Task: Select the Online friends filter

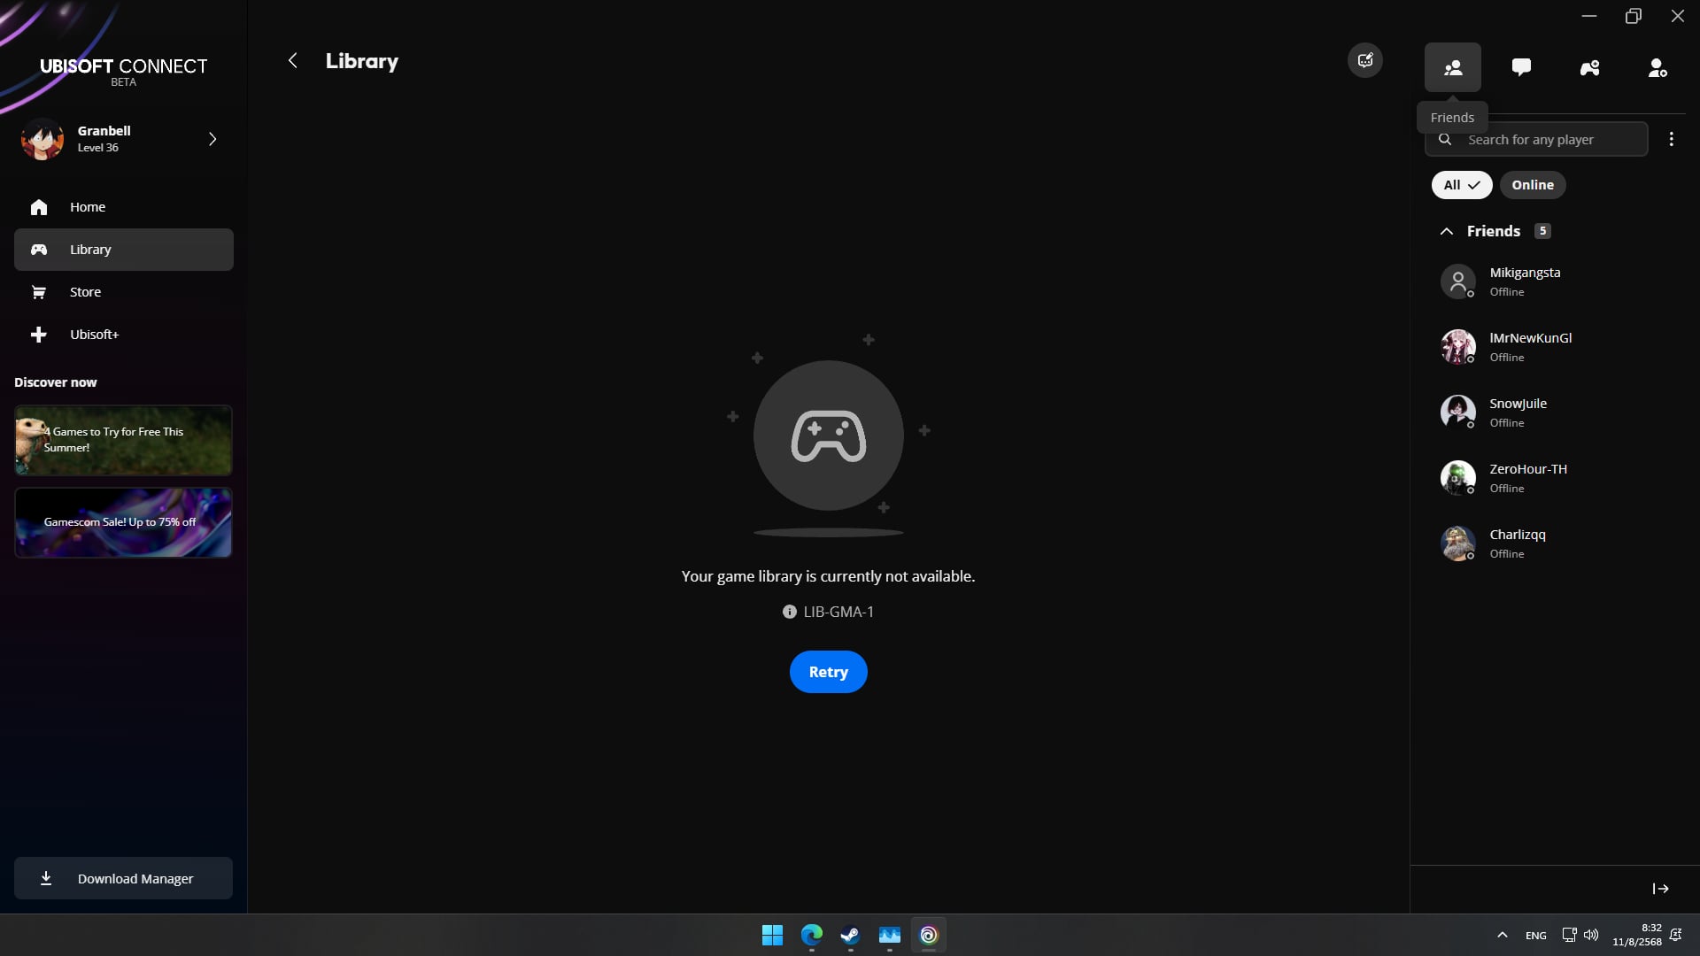Action: pyautogui.click(x=1532, y=185)
